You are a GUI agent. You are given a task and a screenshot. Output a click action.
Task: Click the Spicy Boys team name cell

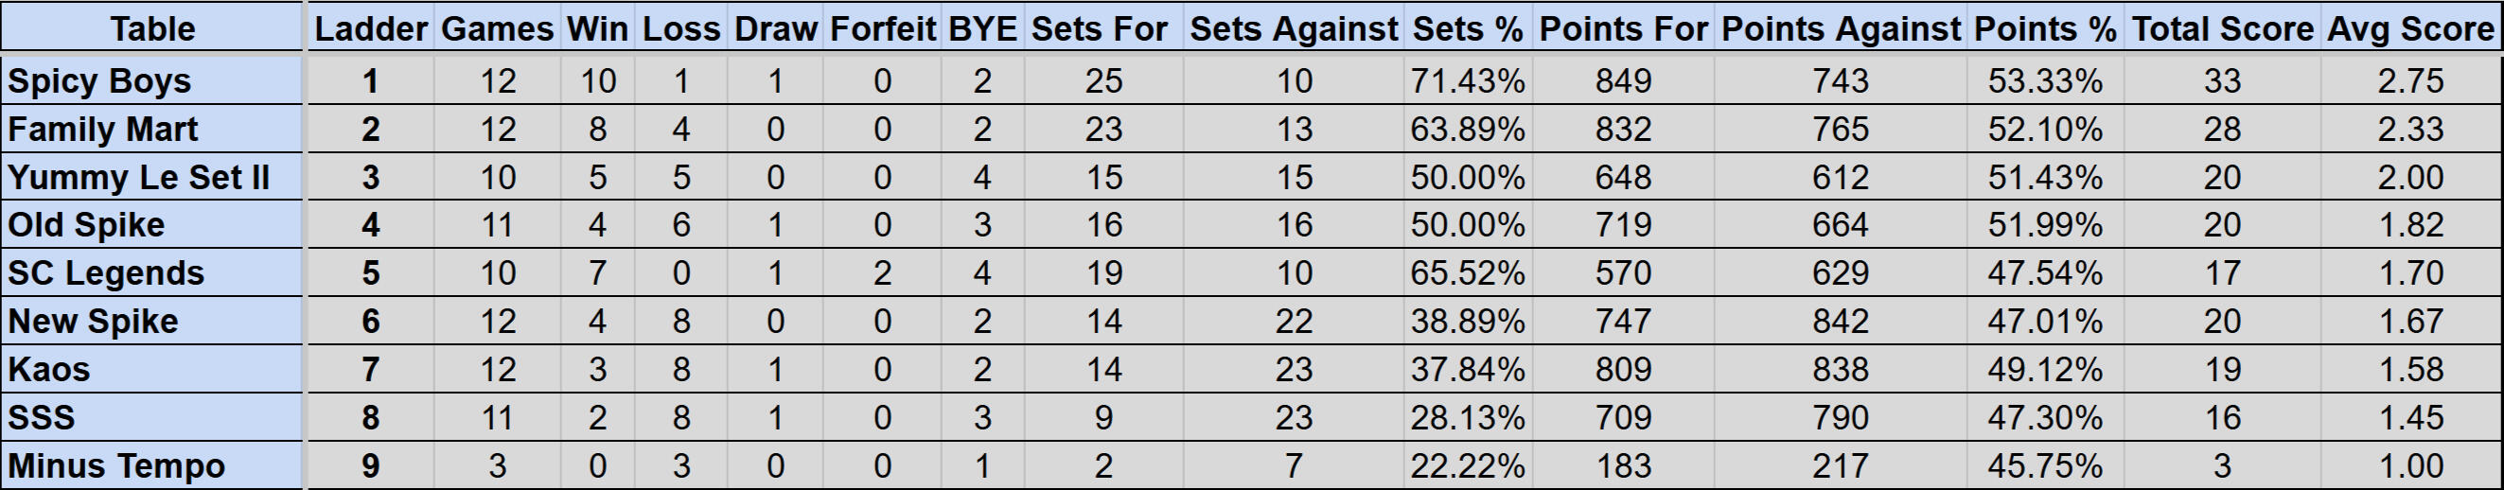click(x=99, y=80)
